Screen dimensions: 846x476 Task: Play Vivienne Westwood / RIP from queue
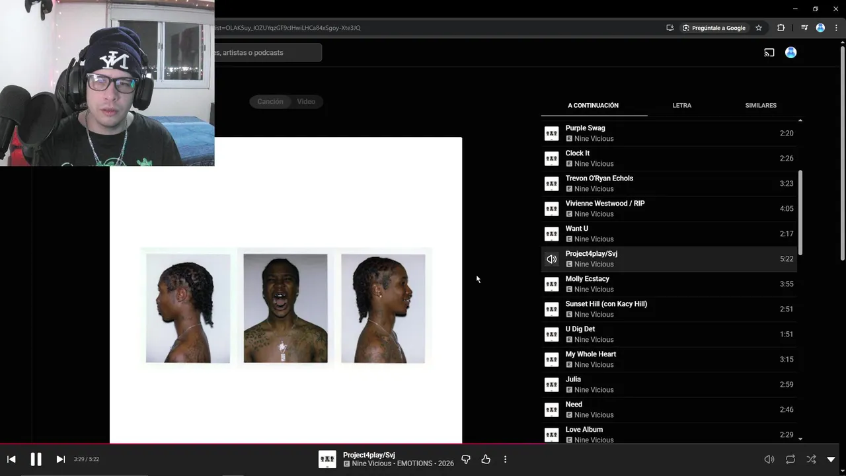click(x=669, y=208)
